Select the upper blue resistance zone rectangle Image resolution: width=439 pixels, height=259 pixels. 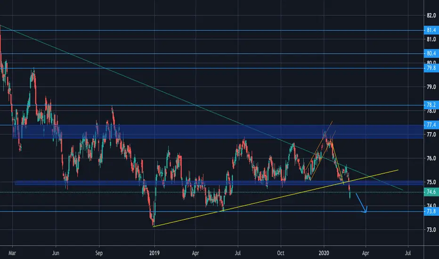click(218, 131)
